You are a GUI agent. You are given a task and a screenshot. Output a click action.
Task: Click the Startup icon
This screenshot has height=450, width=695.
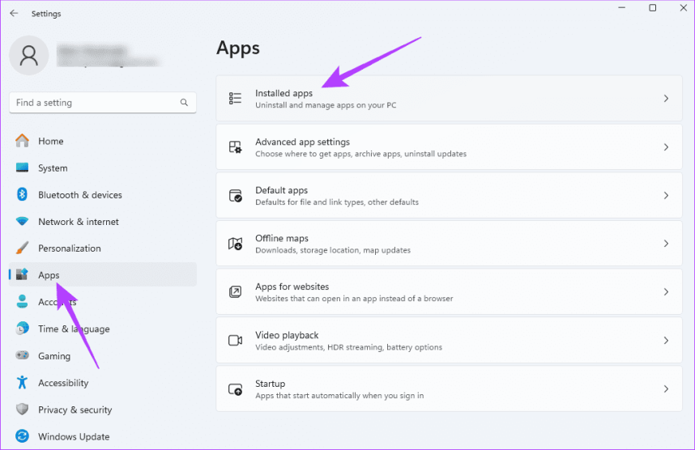pyautogui.click(x=236, y=389)
